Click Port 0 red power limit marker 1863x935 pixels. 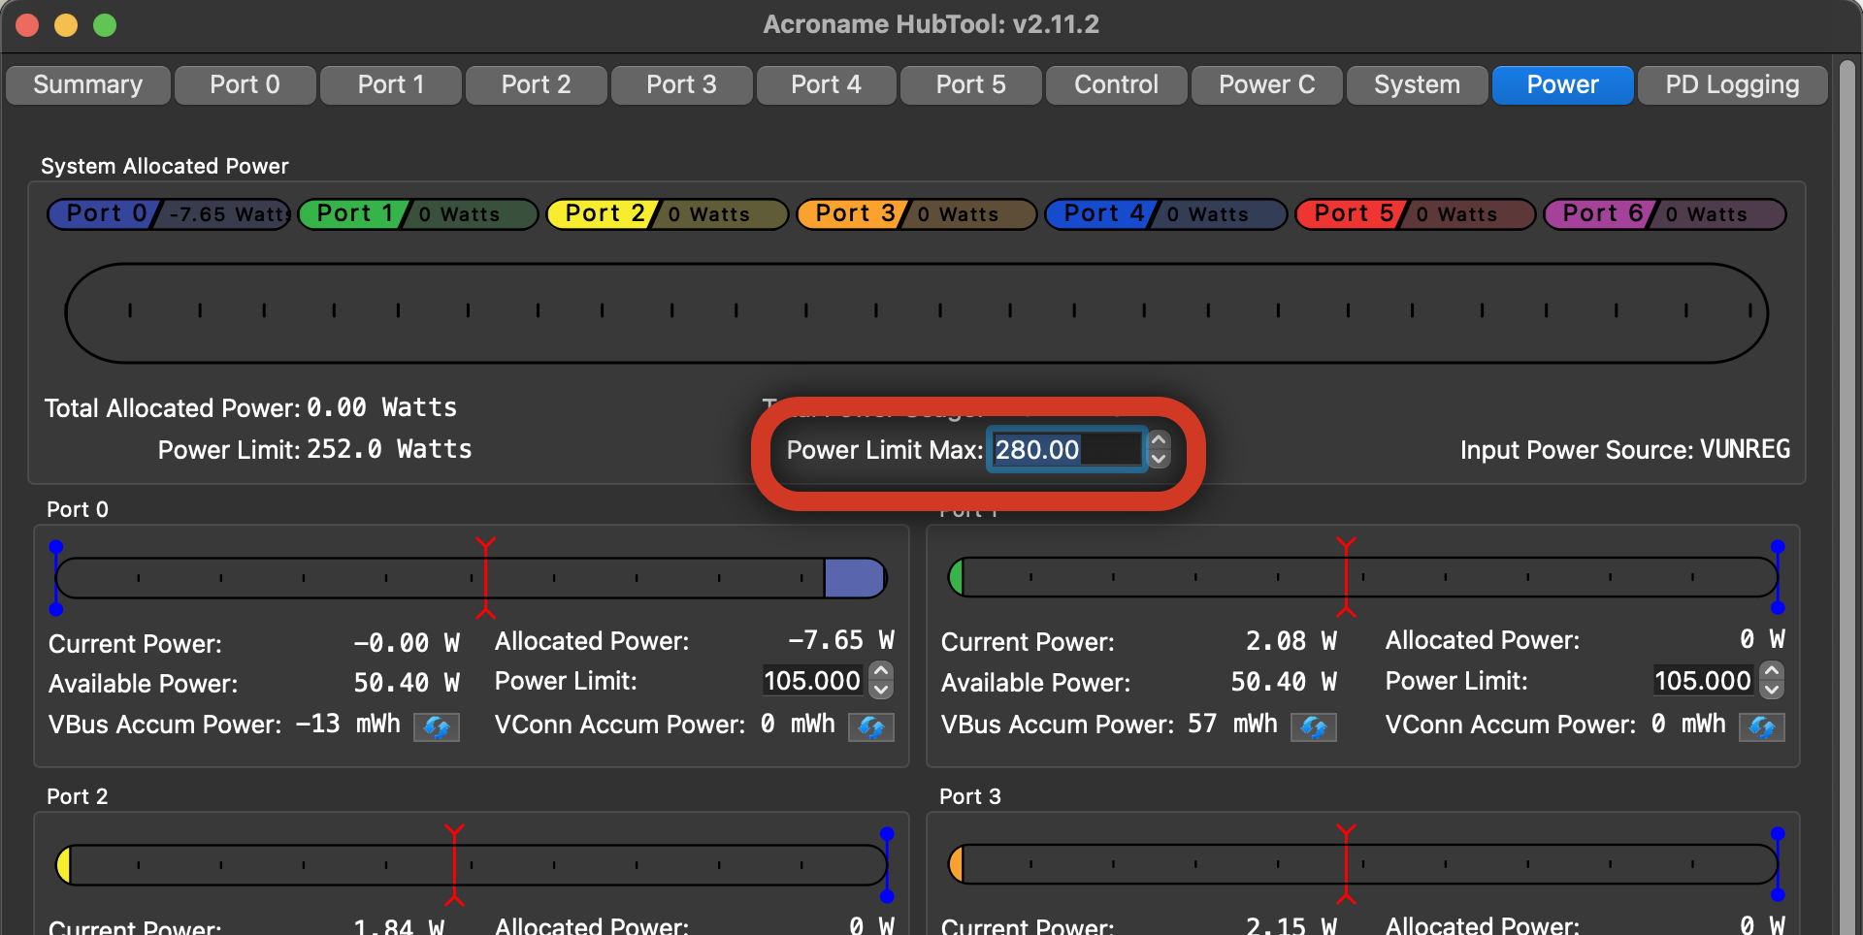point(486,577)
